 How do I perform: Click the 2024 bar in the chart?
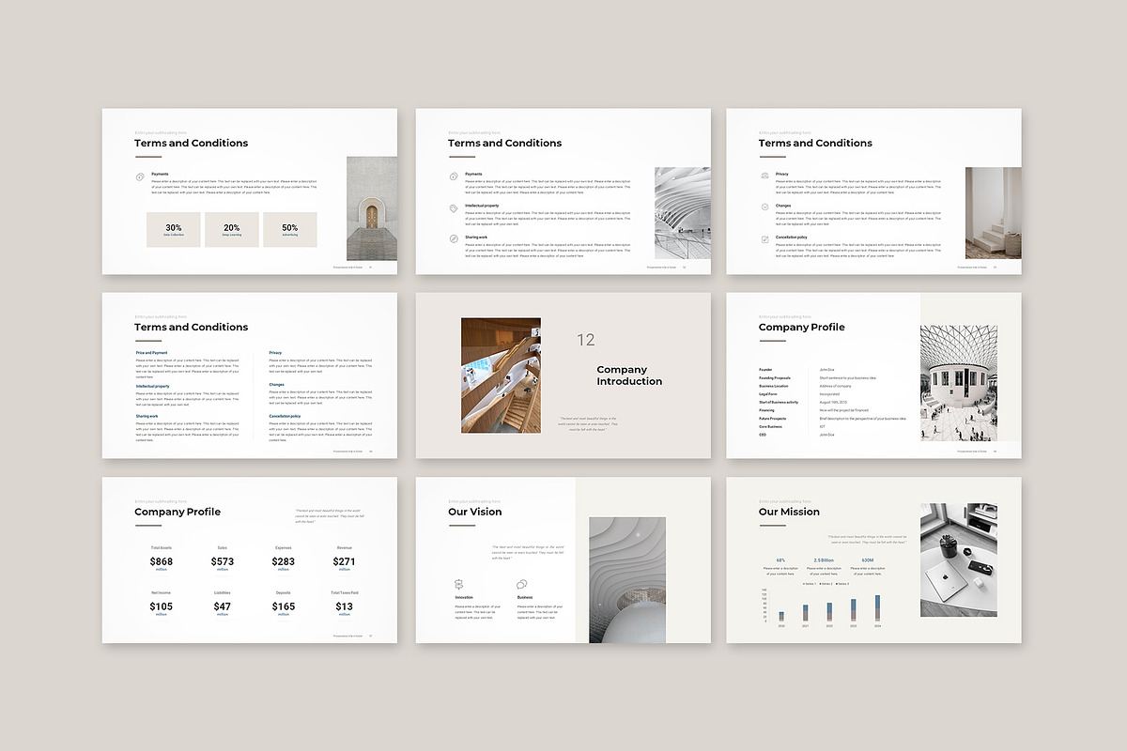click(x=877, y=609)
